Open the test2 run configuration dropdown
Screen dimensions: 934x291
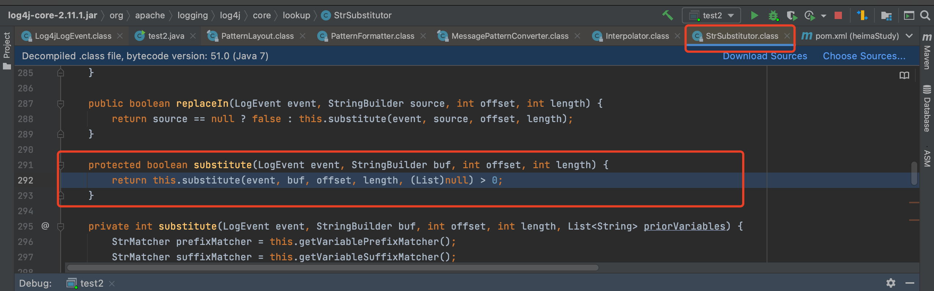(x=711, y=15)
